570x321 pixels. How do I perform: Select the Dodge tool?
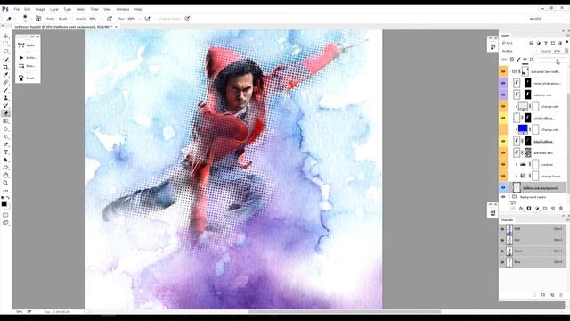tap(5, 136)
